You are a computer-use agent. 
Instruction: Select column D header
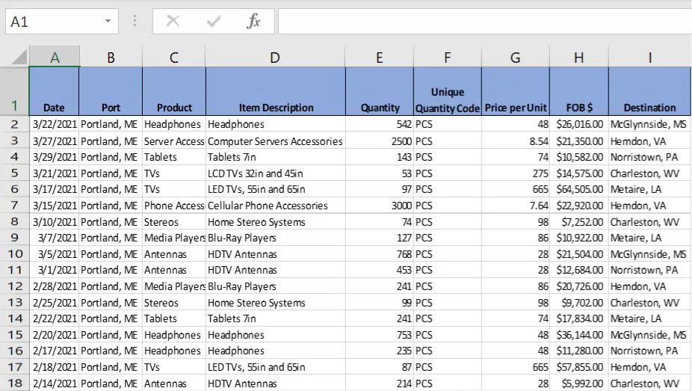coord(275,57)
